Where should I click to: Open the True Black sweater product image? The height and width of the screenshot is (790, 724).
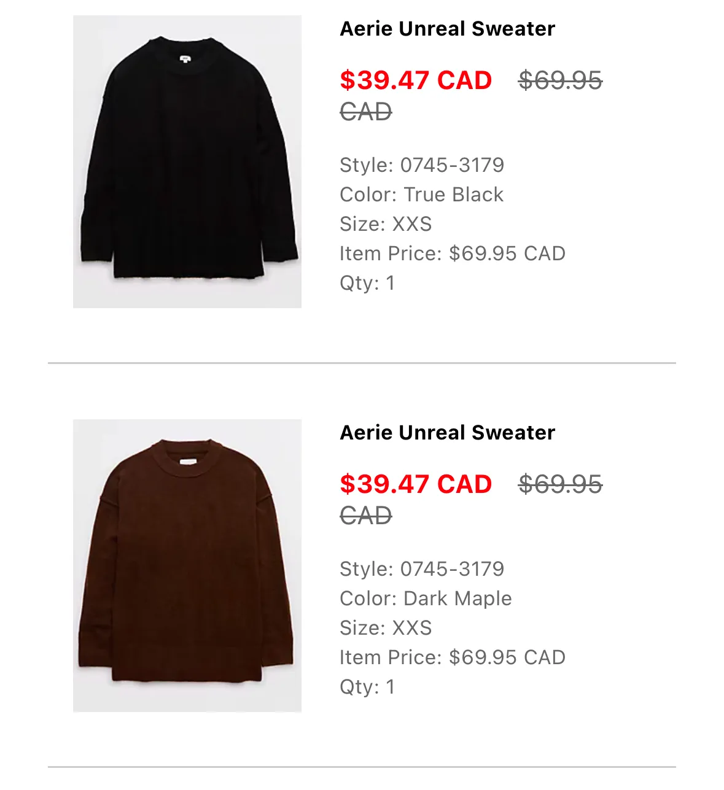[187, 161]
